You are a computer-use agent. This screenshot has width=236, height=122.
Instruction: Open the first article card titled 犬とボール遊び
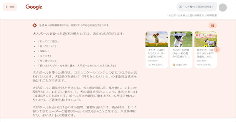point(157,53)
